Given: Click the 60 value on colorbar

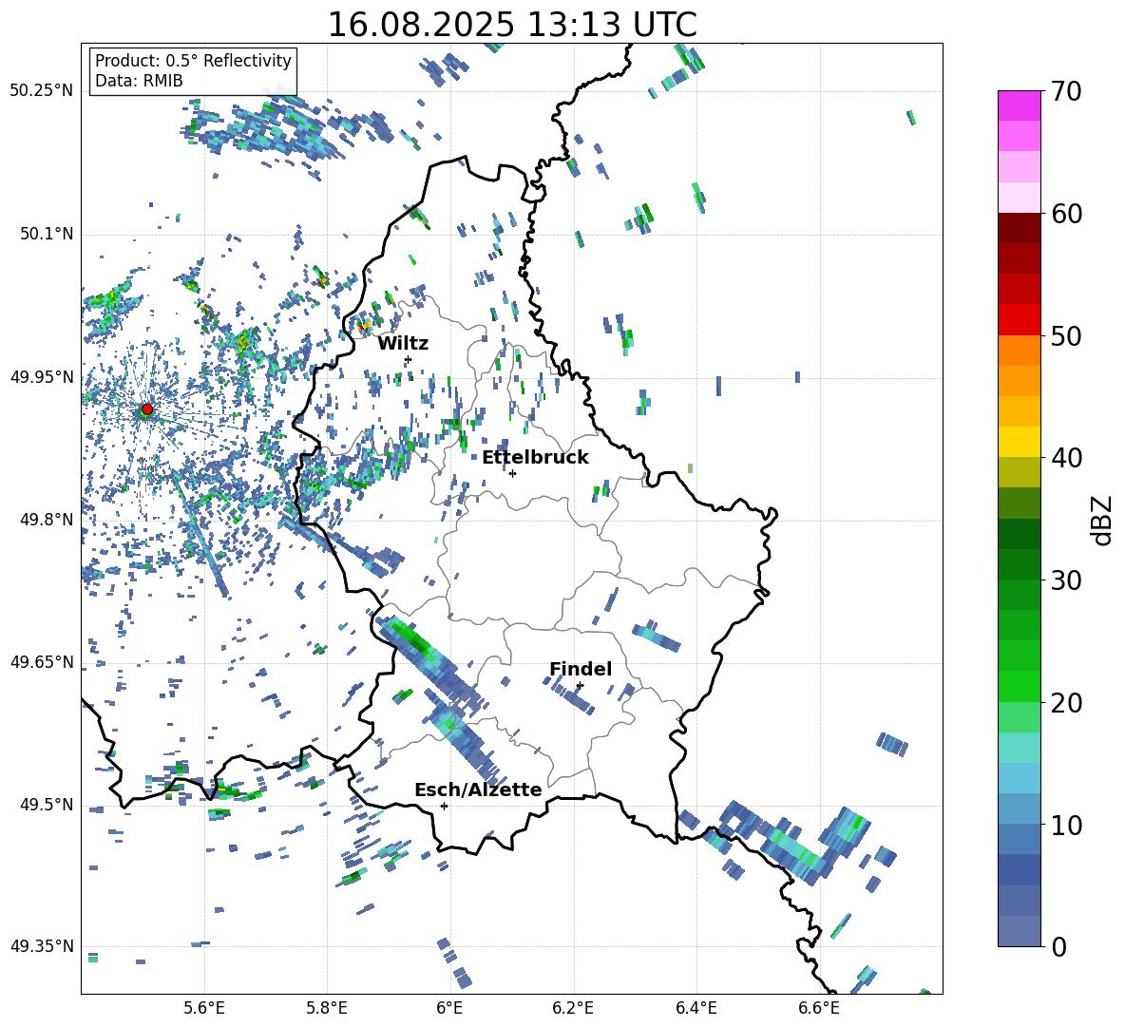Looking at the screenshot, I should (1066, 214).
